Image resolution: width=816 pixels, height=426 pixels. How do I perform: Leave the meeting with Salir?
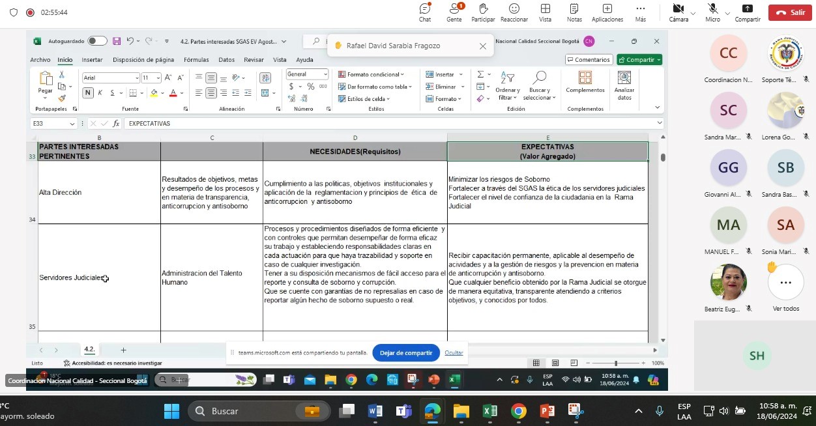click(790, 12)
